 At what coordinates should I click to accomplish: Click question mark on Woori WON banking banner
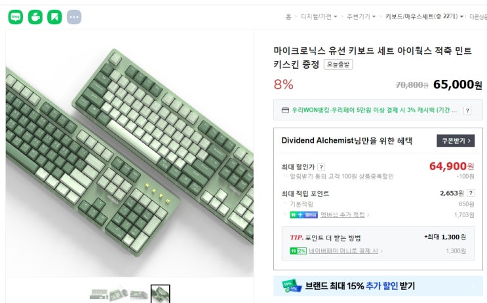[x=467, y=111]
